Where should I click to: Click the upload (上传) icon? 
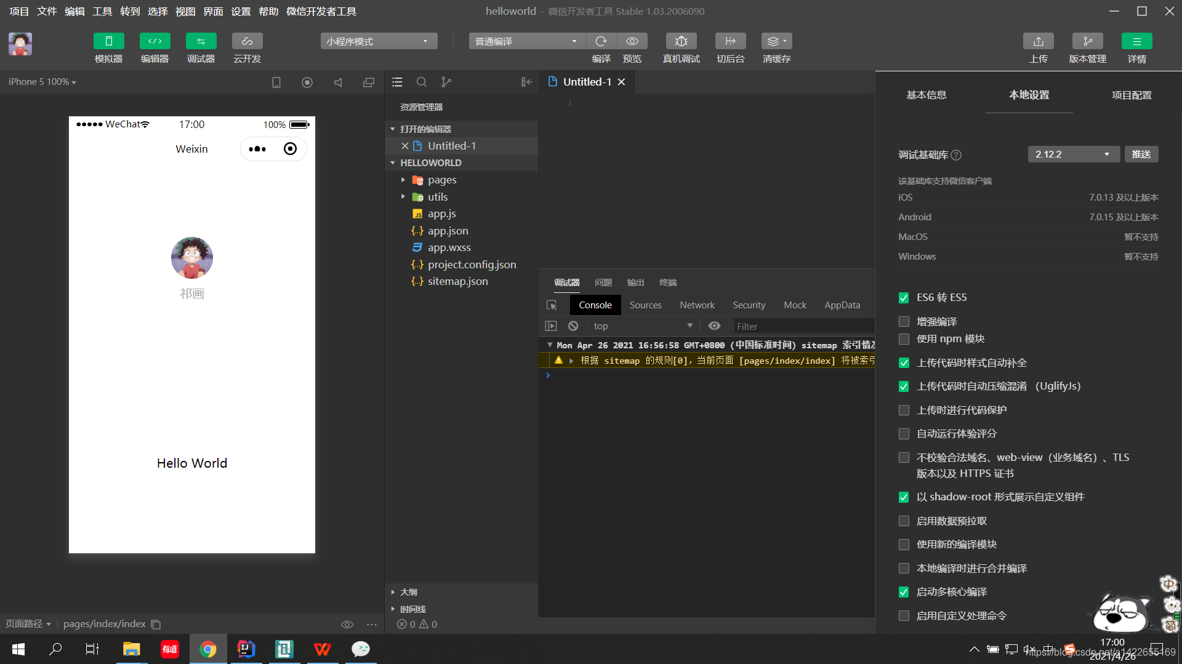tap(1038, 41)
